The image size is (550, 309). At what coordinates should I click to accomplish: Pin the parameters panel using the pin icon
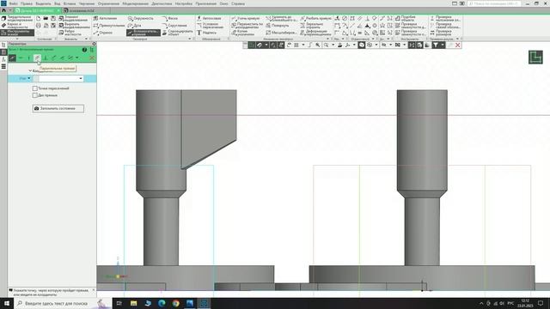point(94,44)
